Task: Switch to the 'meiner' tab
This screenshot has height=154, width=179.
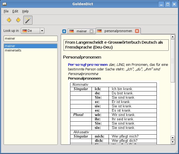Action: coord(81,31)
